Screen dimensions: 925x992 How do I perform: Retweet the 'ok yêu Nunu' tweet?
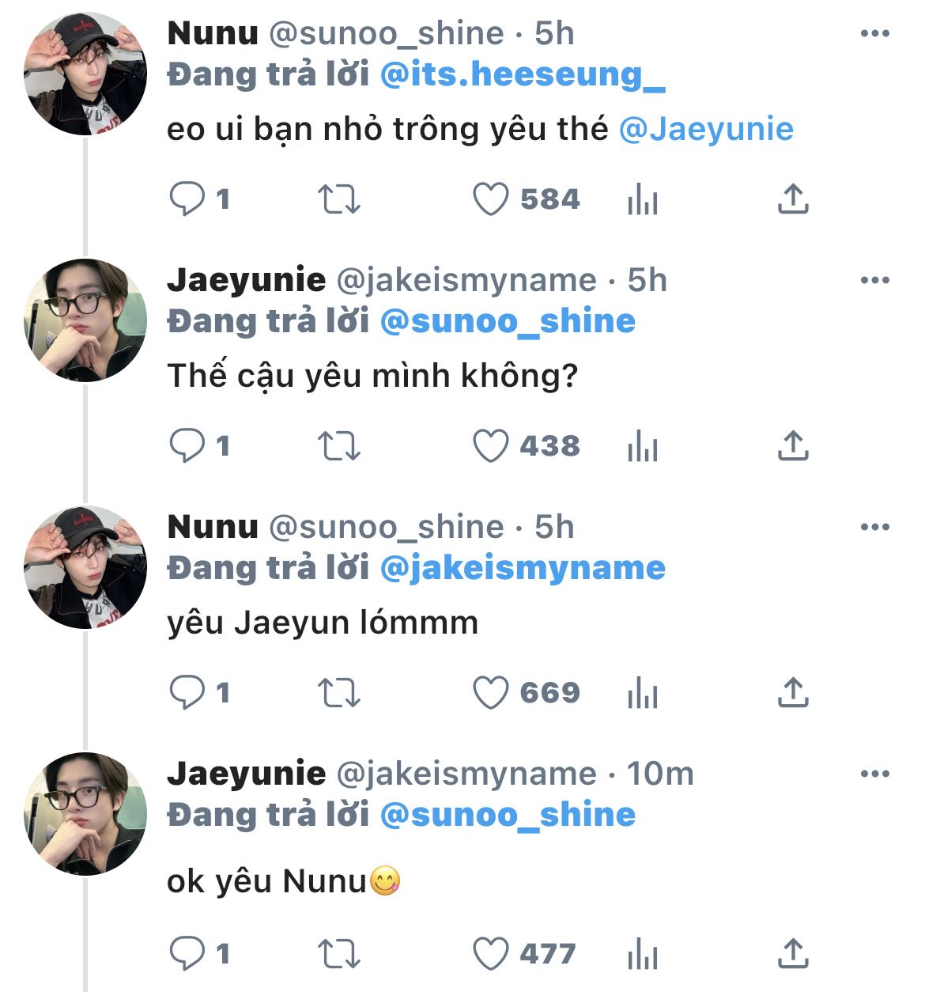(338, 954)
